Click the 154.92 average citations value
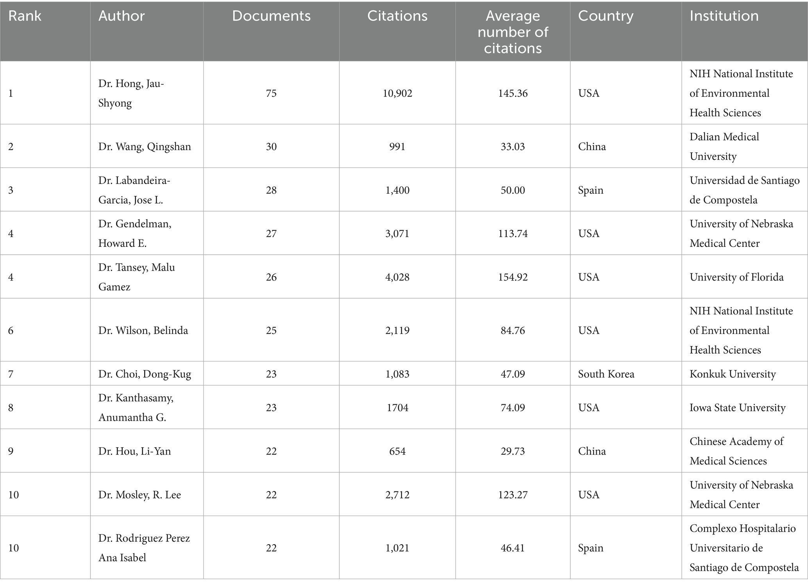The width and height of the screenshot is (808, 586). (x=513, y=277)
